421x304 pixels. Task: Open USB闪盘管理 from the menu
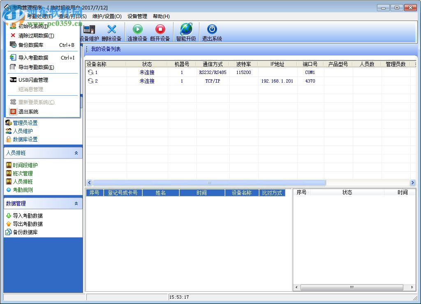pyautogui.click(x=33, y=80)
